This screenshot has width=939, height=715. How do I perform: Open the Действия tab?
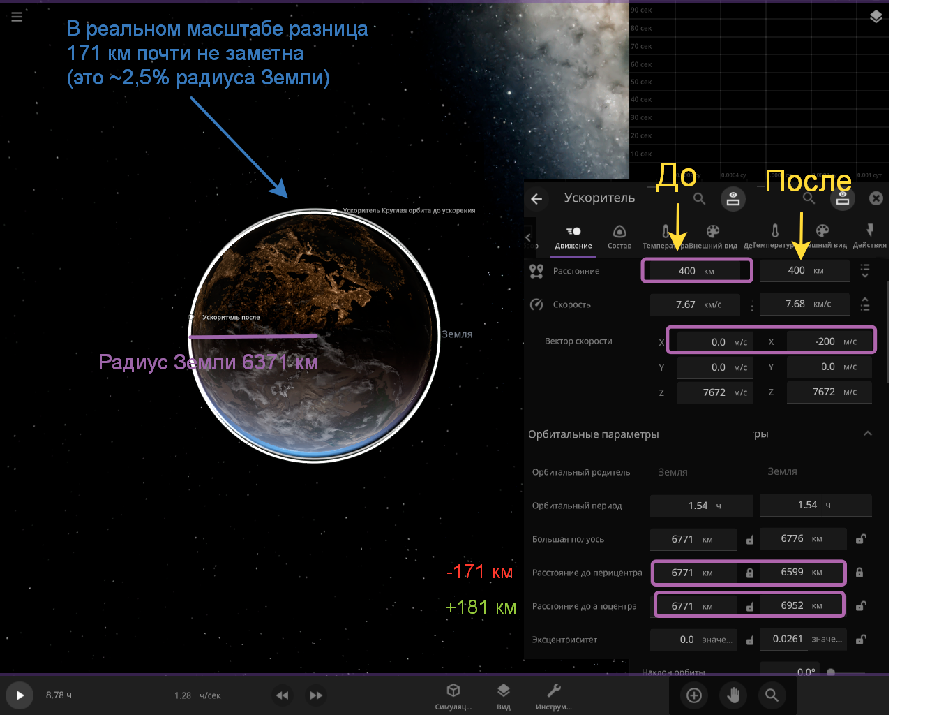pyautogui.click(x=870, y=237)
